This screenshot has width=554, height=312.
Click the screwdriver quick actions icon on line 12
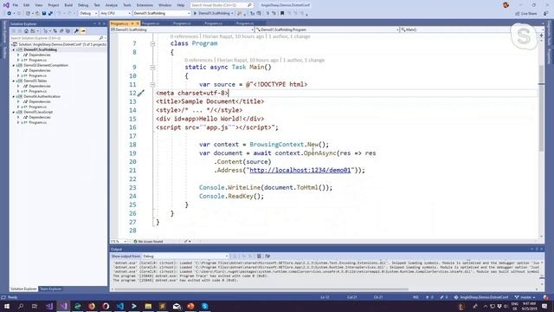[141, 93]
